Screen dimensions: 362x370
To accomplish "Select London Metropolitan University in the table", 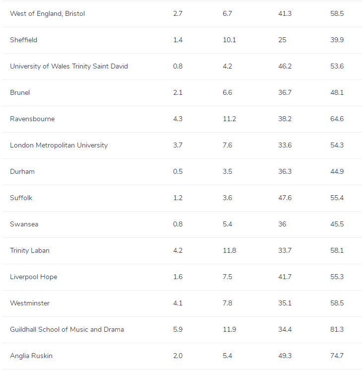I will (x=59, y=145).
